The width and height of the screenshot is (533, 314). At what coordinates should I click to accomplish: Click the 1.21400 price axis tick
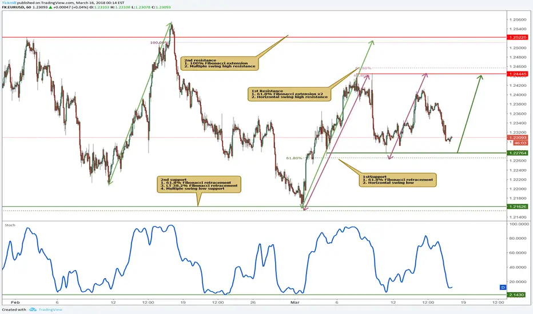point(518,218)
